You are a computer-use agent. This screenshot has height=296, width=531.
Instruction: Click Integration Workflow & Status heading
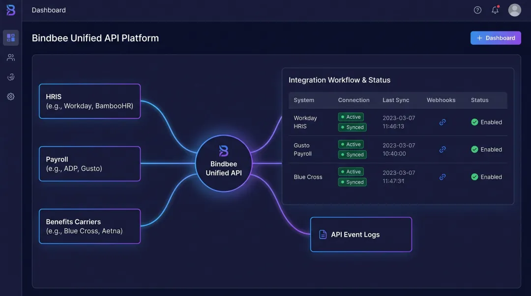click(339, 80)
